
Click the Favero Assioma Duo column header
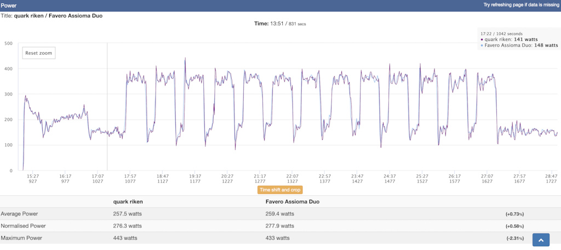pos(293,202)
